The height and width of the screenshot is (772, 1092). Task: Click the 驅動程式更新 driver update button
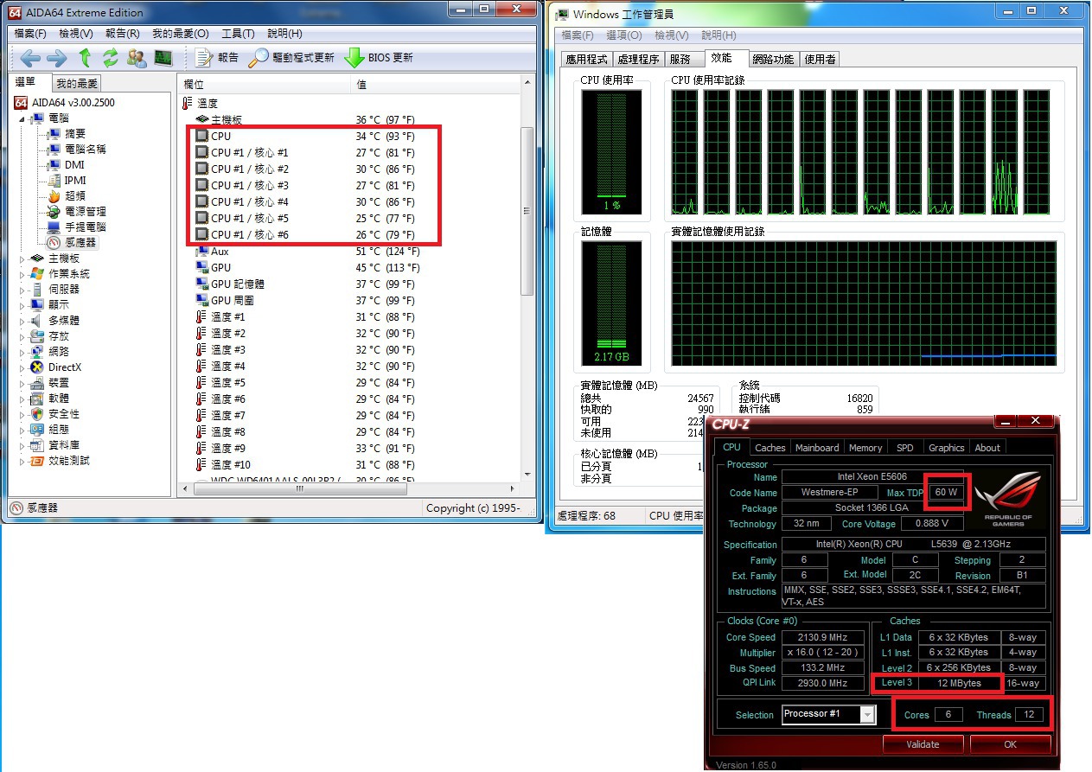click(x=291, y=58)
